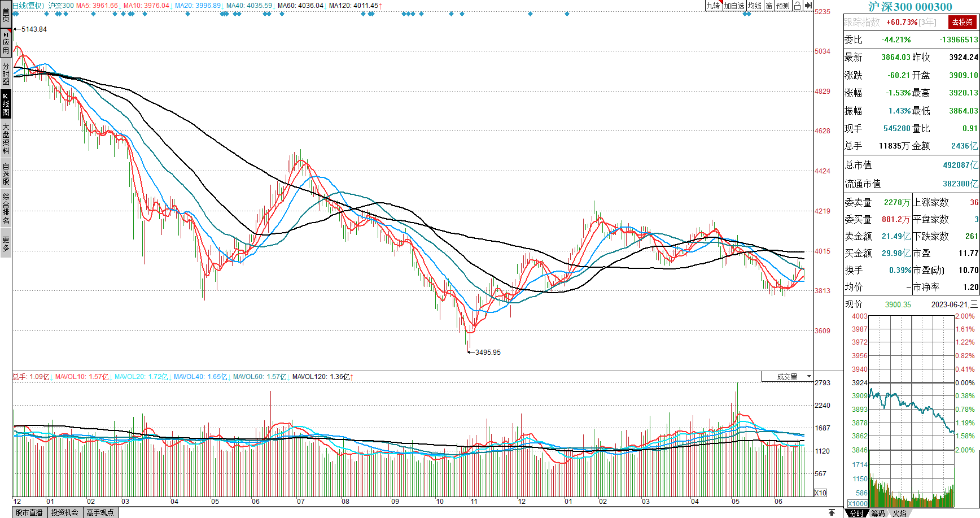
Task: Open the 成交量 indicator dropdown
Action: click(x=787, y=377)
